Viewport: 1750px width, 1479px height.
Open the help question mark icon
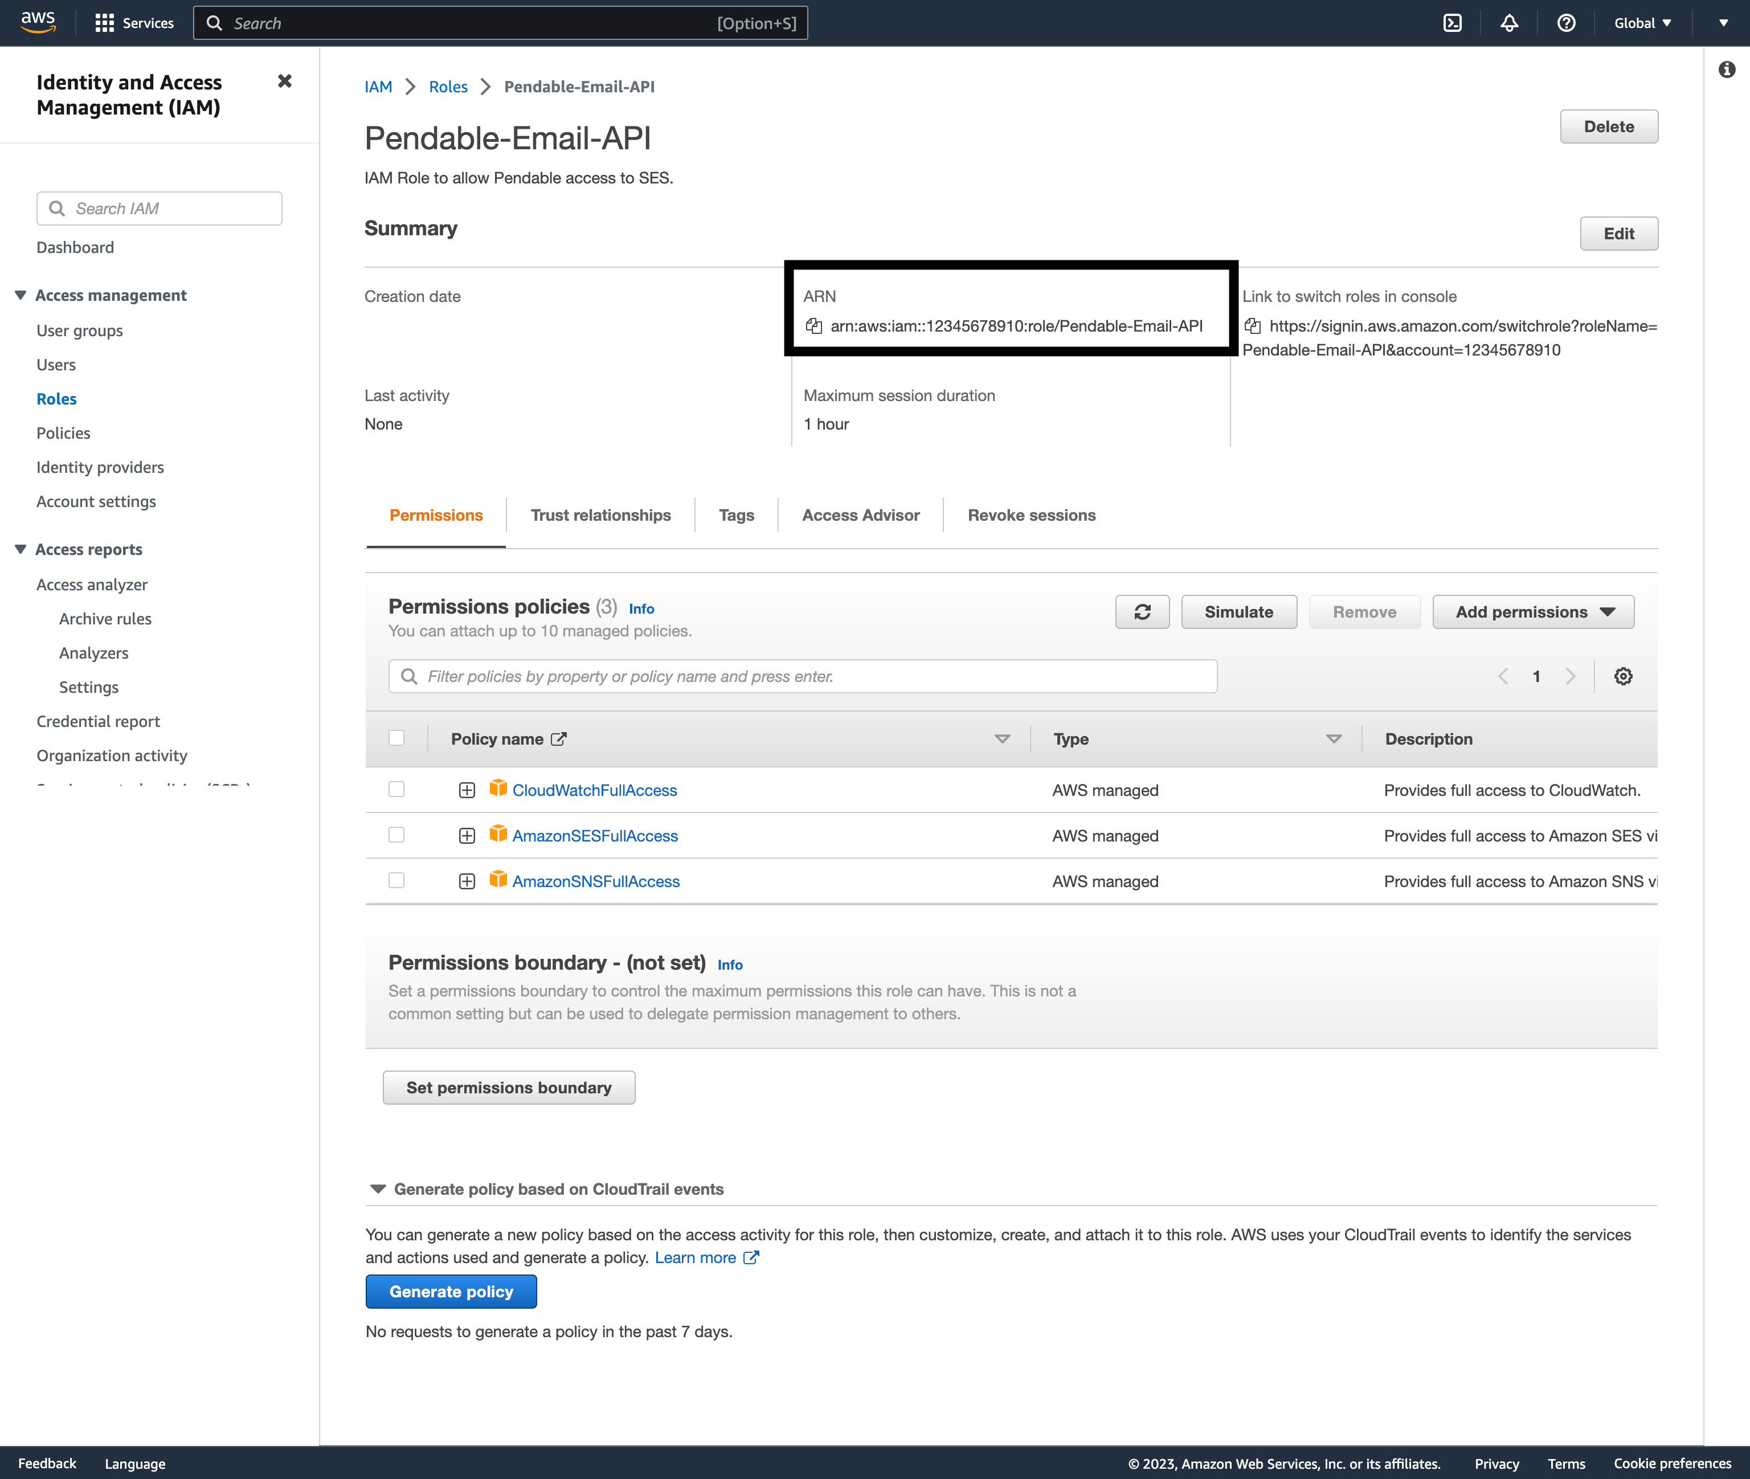pos(1565,23)
